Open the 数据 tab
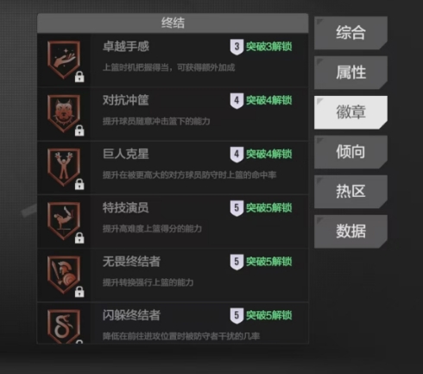This screenshot has height=374, width=423. click(350, 231)
